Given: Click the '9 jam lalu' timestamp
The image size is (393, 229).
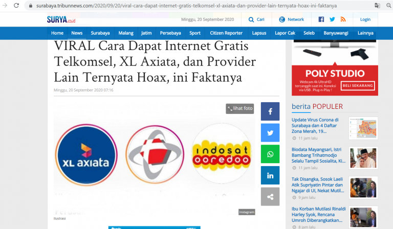Looking at the screenshot, I should pyautogui.click(x=307, y=197).
